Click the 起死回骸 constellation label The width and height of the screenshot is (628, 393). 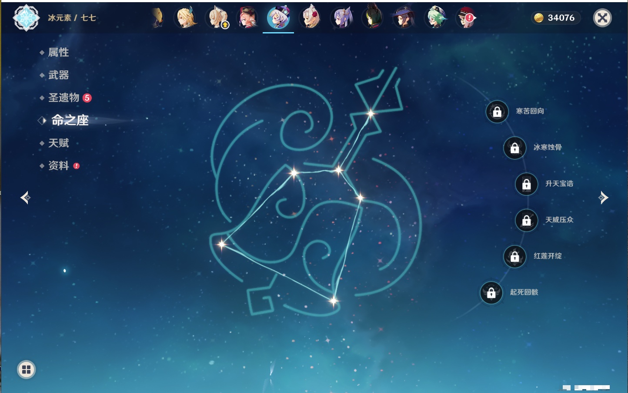(524, 292)
